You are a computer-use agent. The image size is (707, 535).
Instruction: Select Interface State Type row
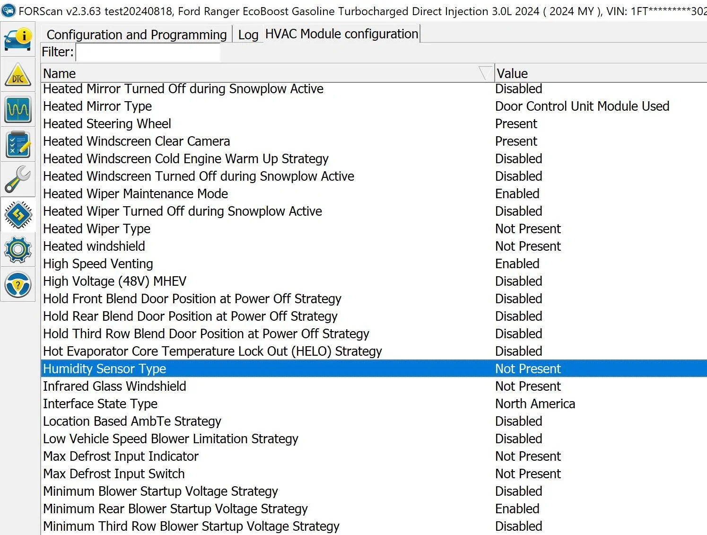374,403
